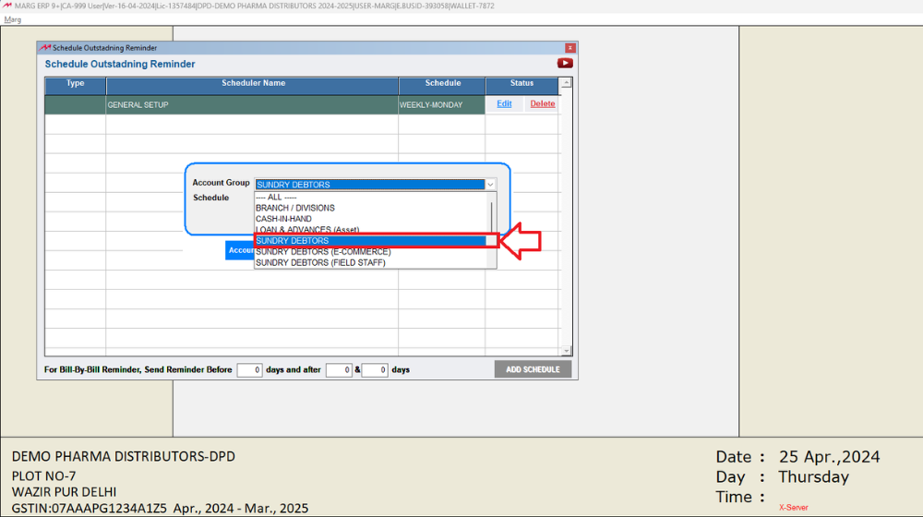The image size is (923, 517).
Task: Expand the Account Group combo box arrow
Action: coord(490,185)
